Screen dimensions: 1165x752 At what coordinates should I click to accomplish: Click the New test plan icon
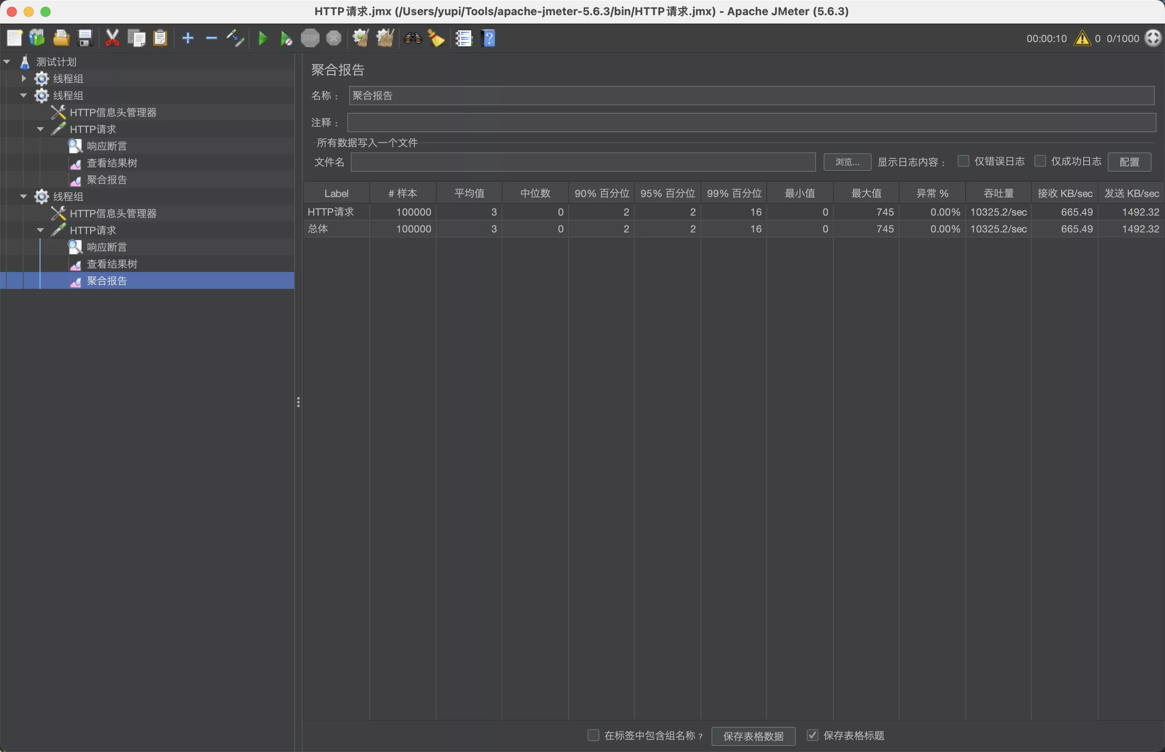14,38
